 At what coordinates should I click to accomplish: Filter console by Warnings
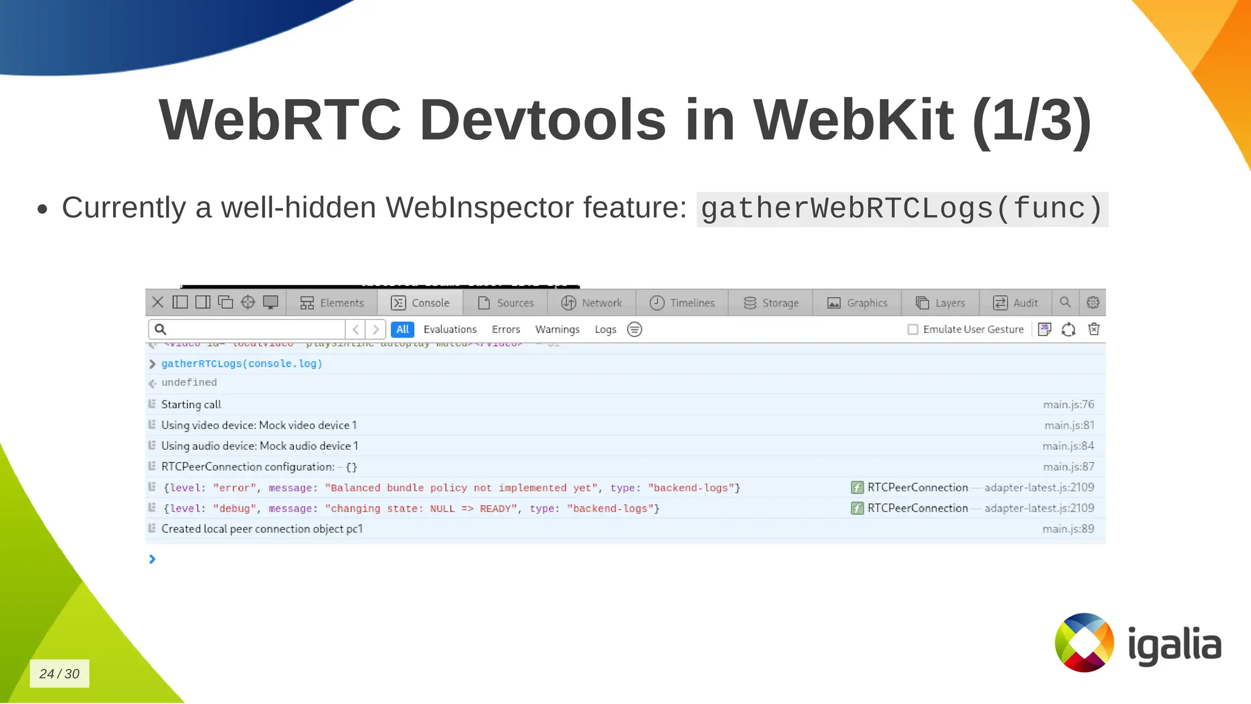click(x=557, y=329)
